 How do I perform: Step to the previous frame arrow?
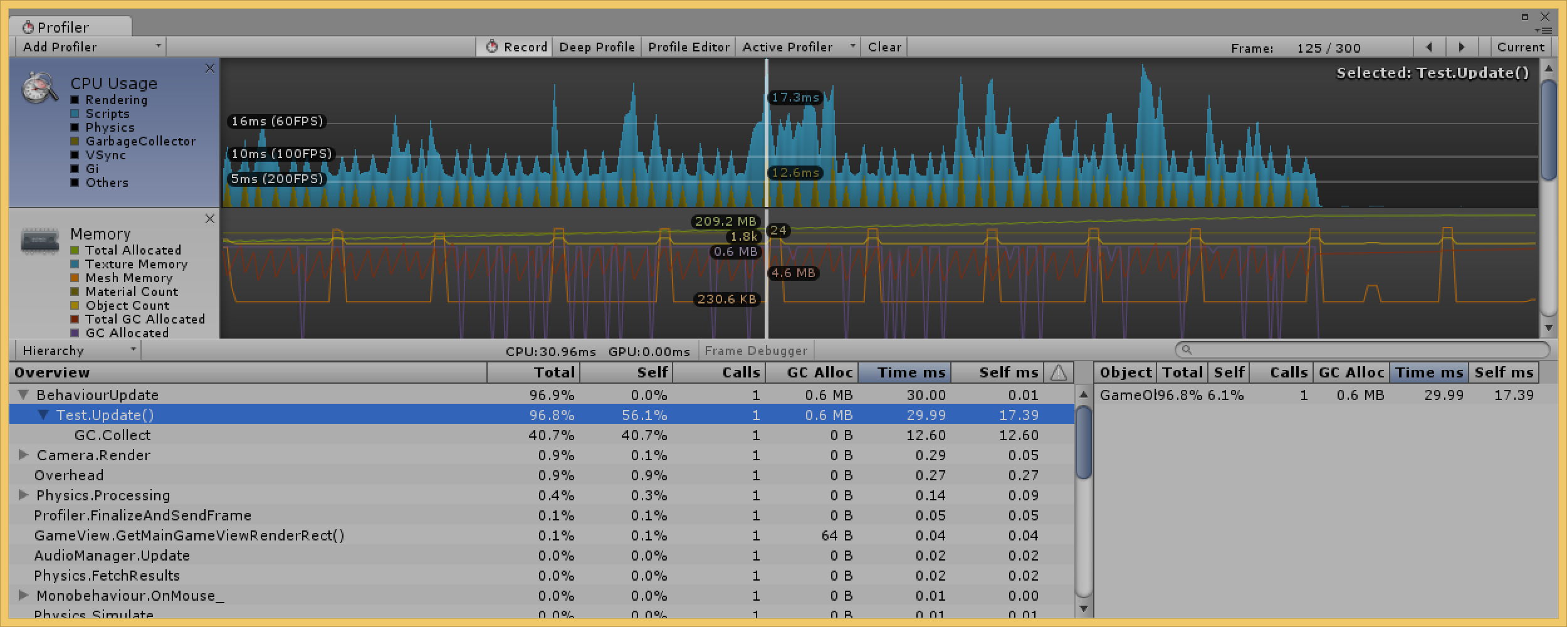click(1429, 47)
